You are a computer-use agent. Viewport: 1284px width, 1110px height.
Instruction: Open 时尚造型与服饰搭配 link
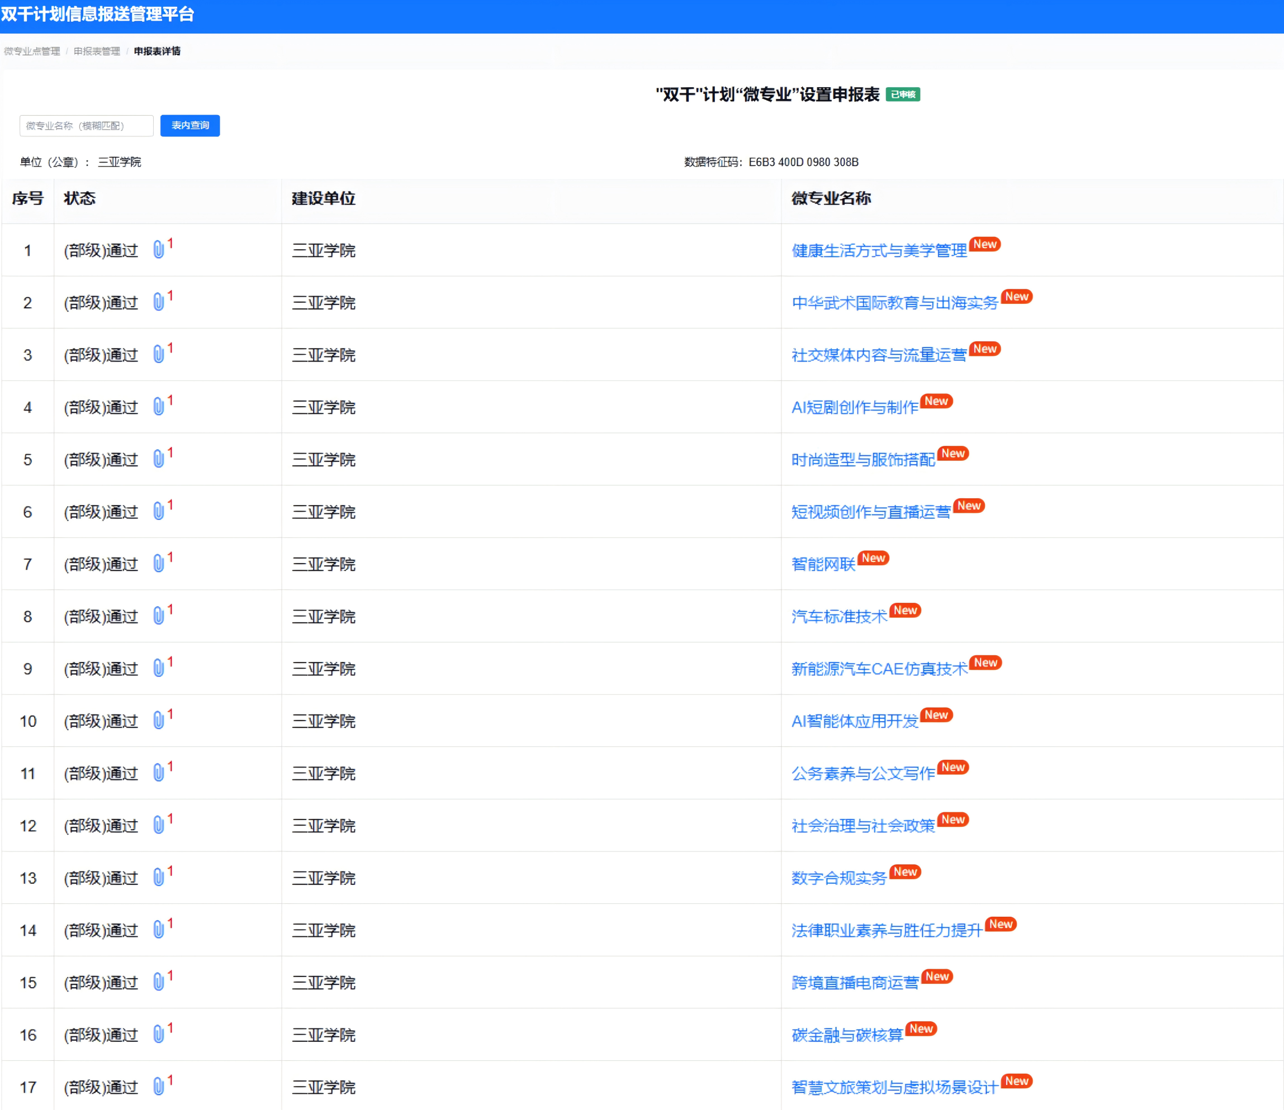coord(863,460)
